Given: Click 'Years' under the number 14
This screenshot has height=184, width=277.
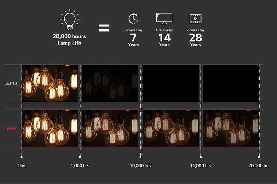Looking at the screenshot, I should coord(164,45).
